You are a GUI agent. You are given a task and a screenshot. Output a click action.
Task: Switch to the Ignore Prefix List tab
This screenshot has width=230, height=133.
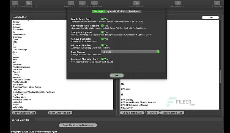pyautogui.click(x=116, y=11)
